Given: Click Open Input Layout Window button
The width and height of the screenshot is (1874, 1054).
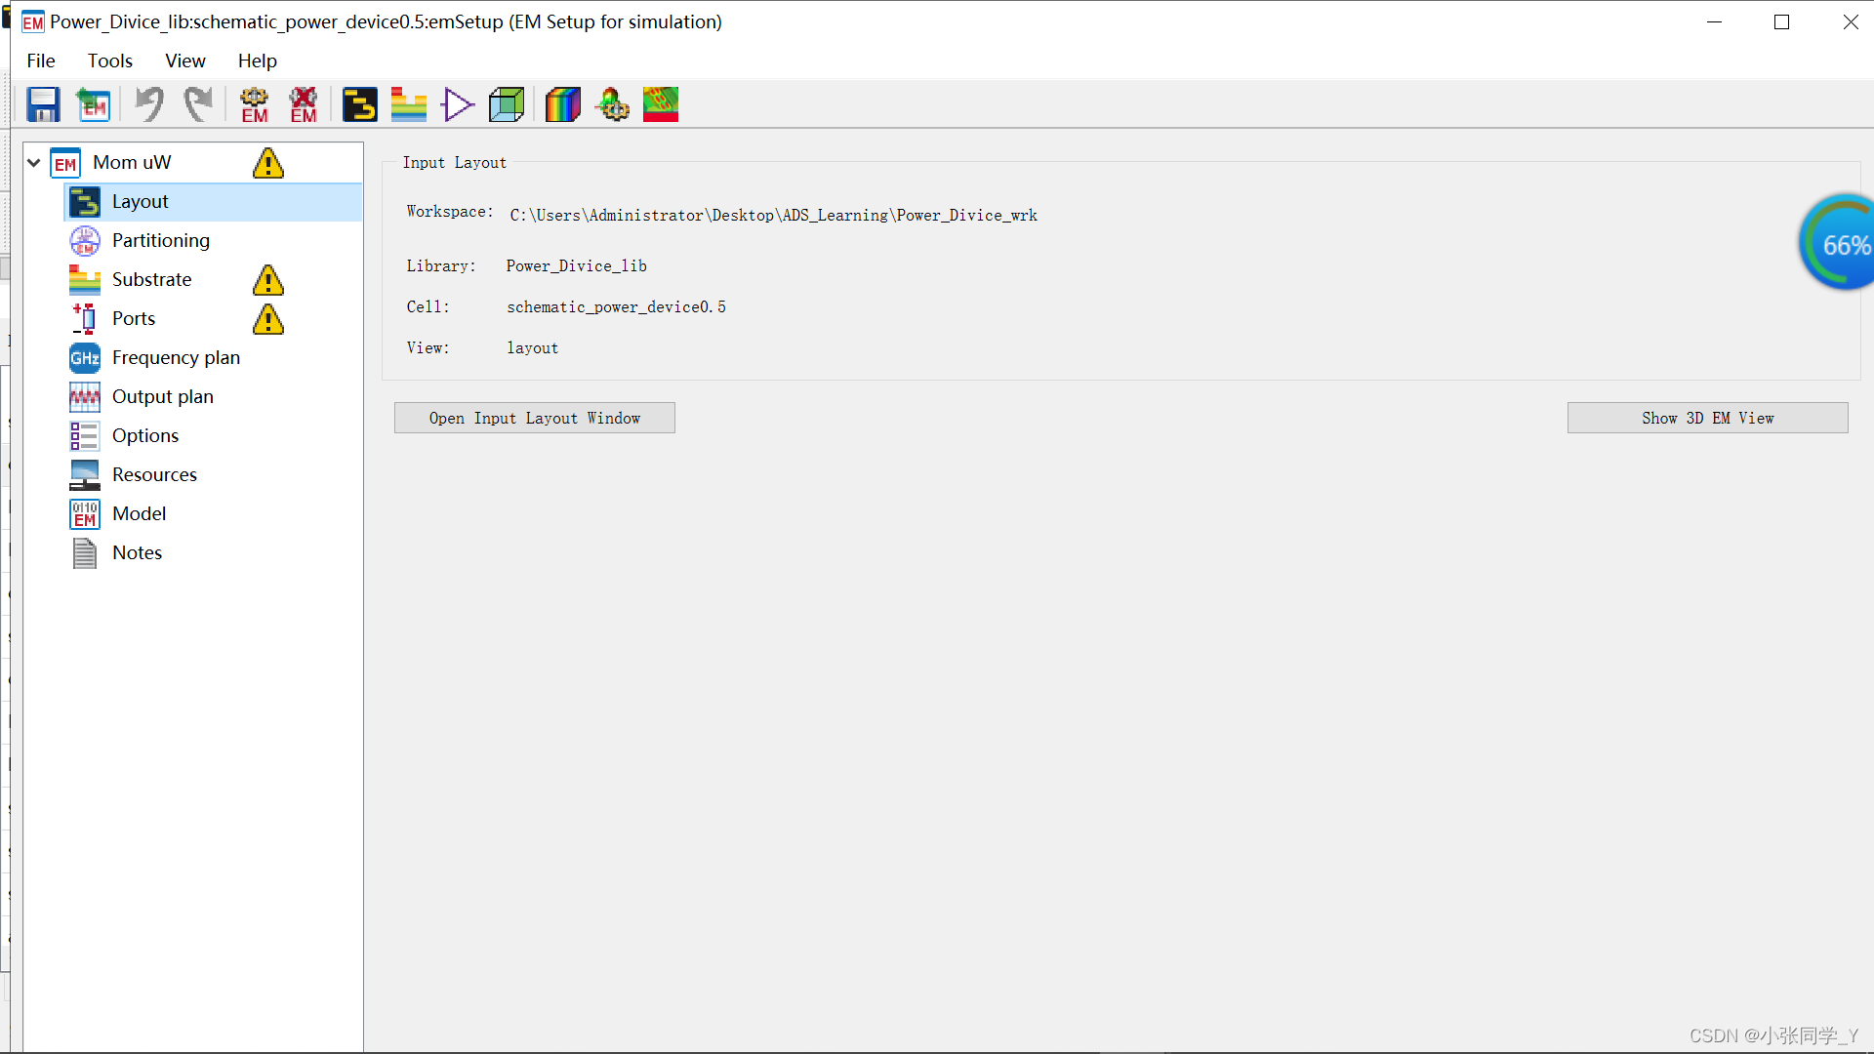Looking at the screenshot, I should (x=534, y=418).
